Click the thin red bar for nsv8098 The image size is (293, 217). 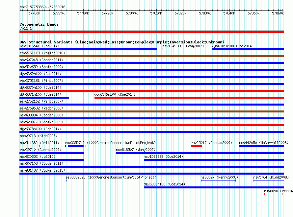[273, 194]
